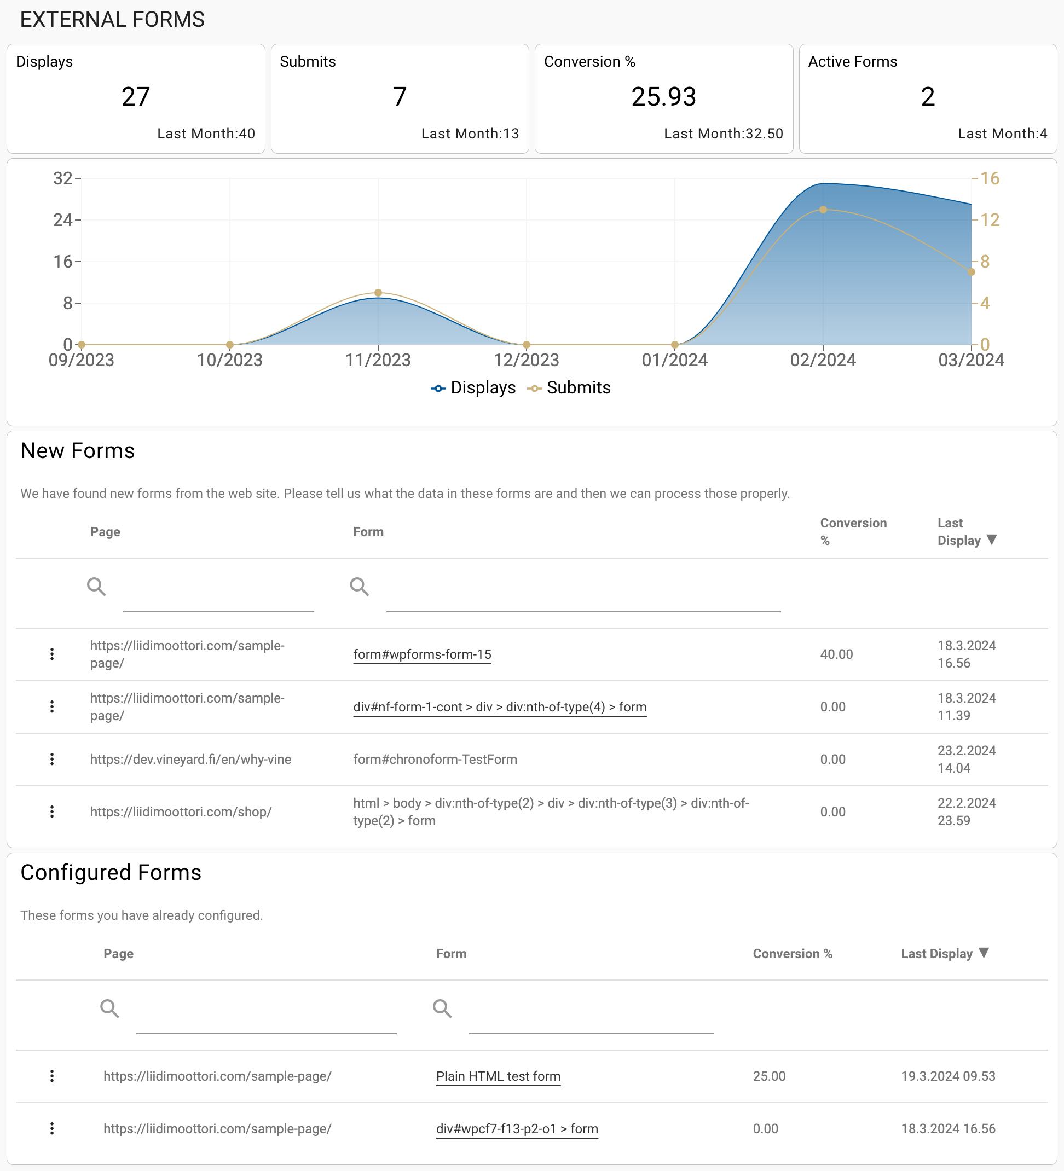Click the 19.3.2024 09.53 last display cell
The width and height of the screenshot is (1064, 1171).
click(948, 1076)
